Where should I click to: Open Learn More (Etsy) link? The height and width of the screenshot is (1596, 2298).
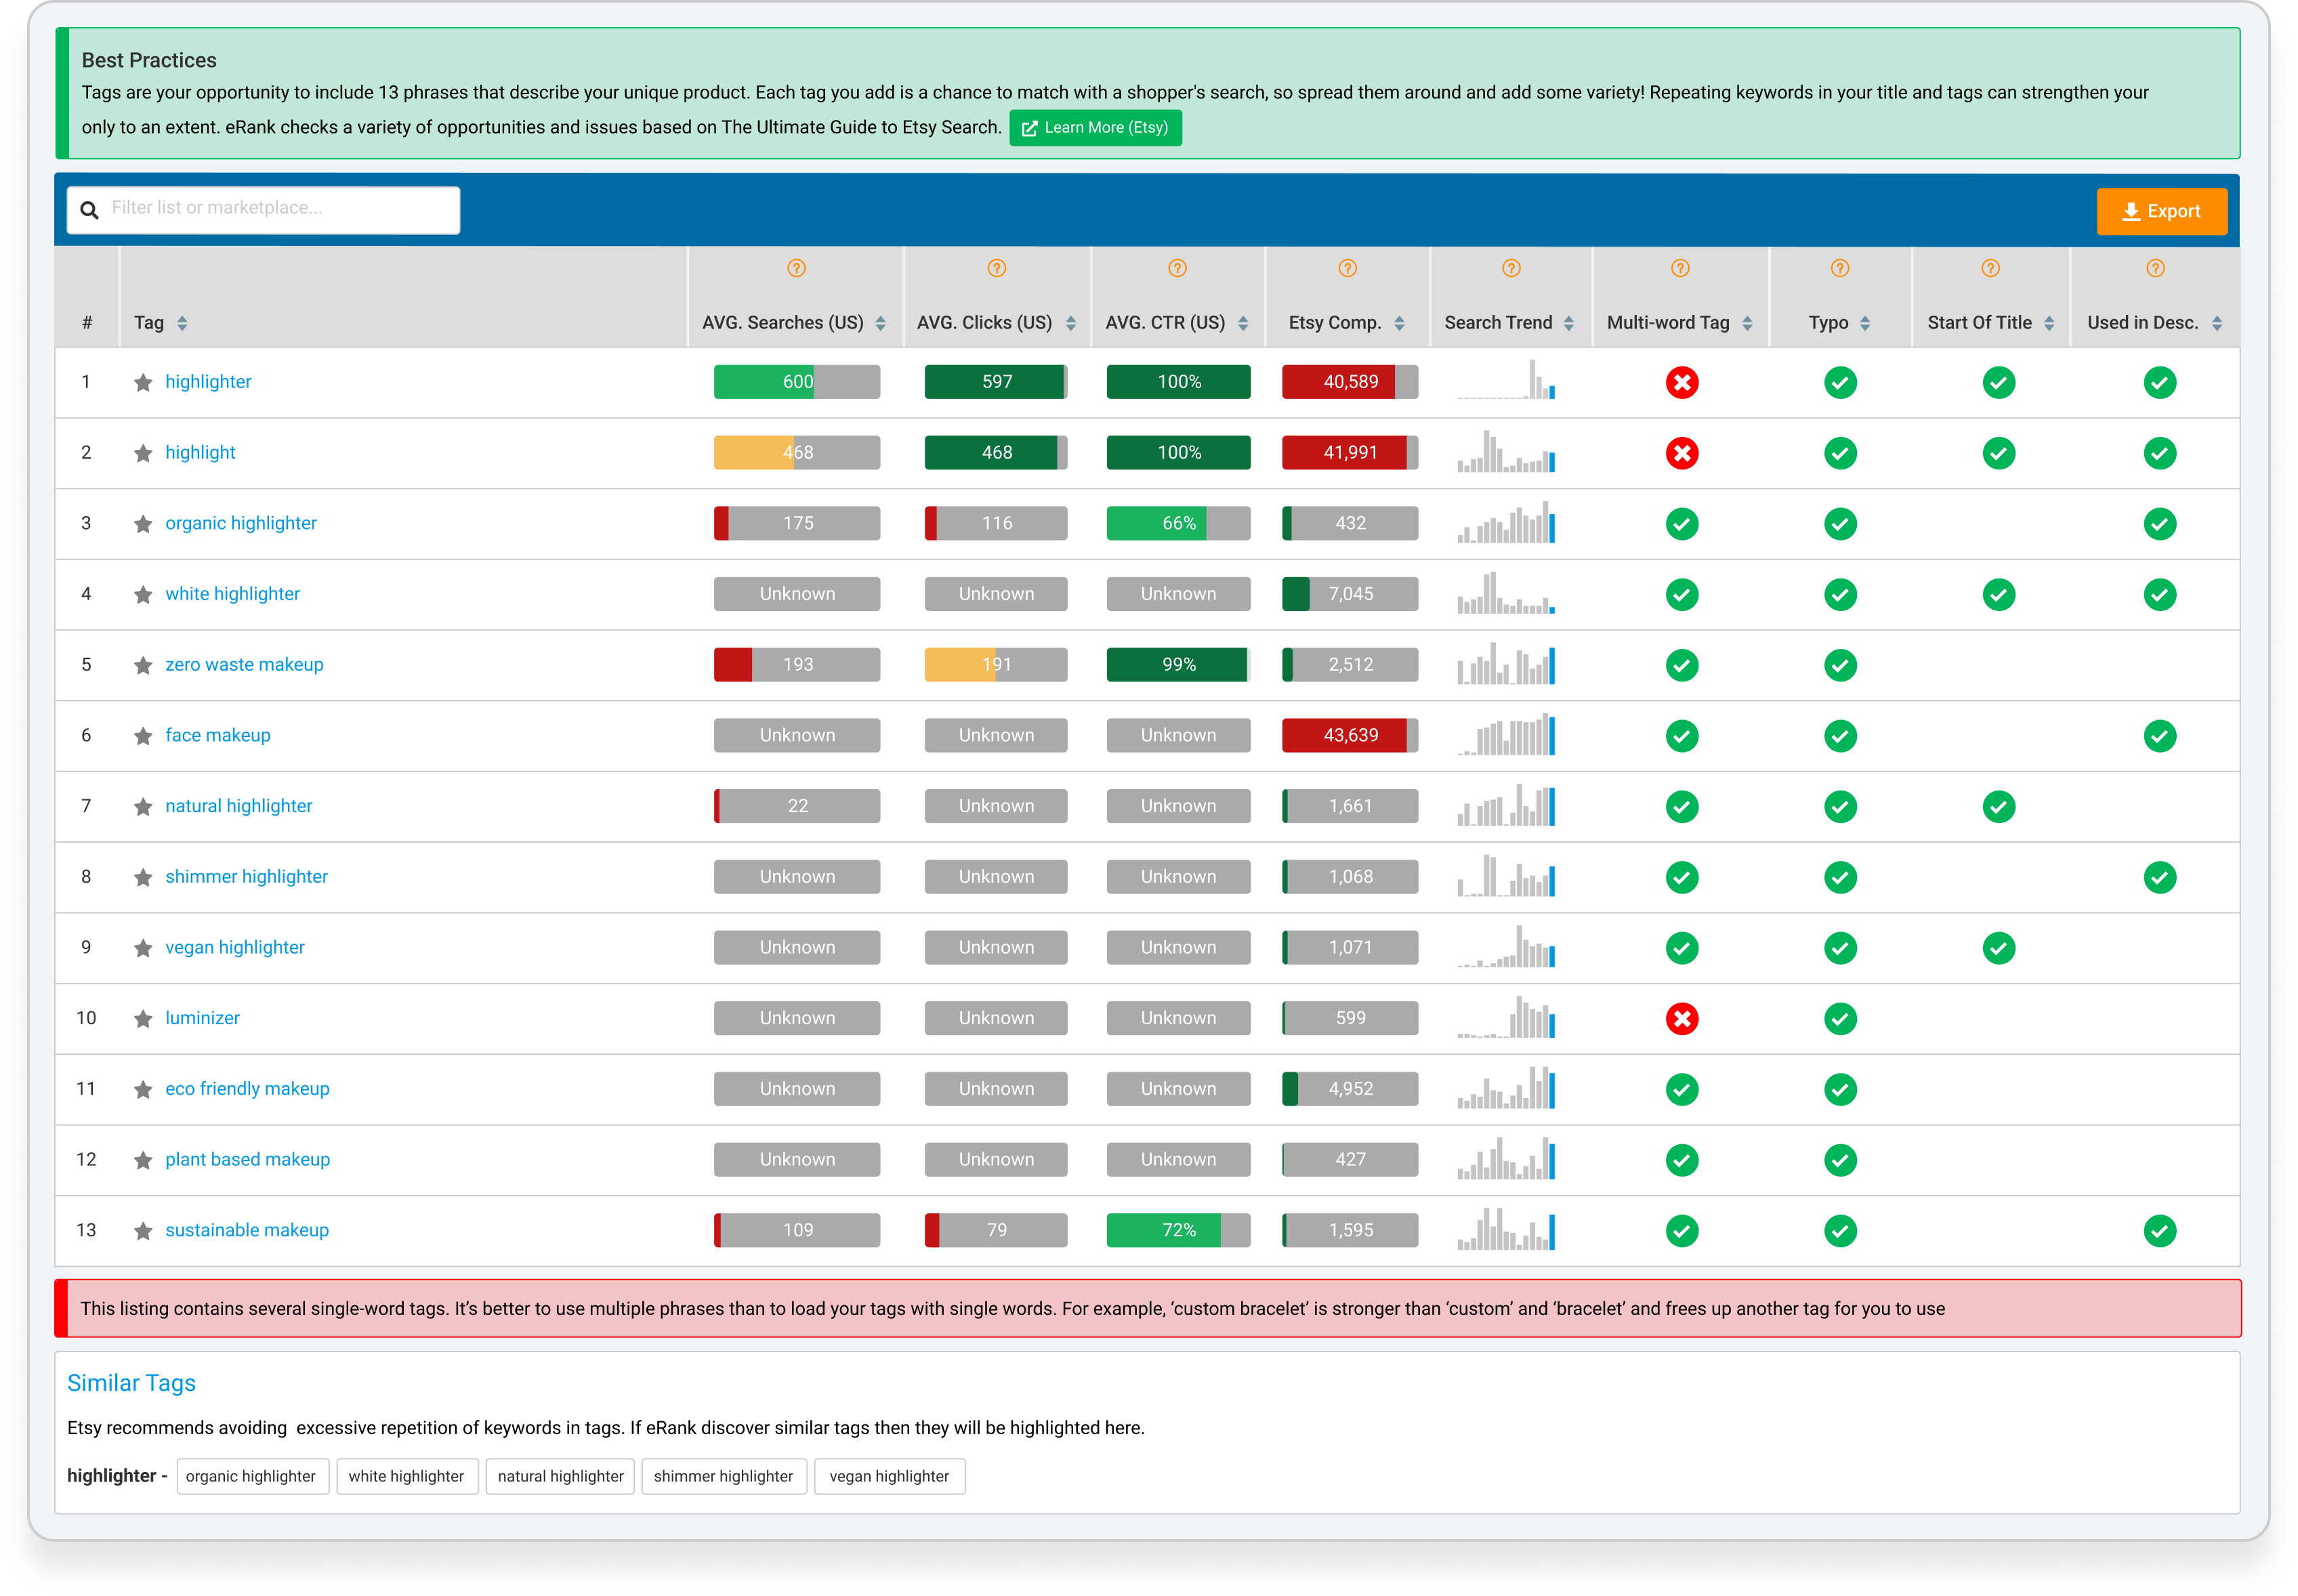tap(1095, 128)
